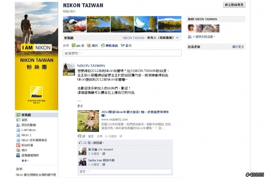The width and height of the screenshot is (266, 178).
Task: Open the red flower photo thumbnail
Action: pyautogui.click(x=75, y=24)
